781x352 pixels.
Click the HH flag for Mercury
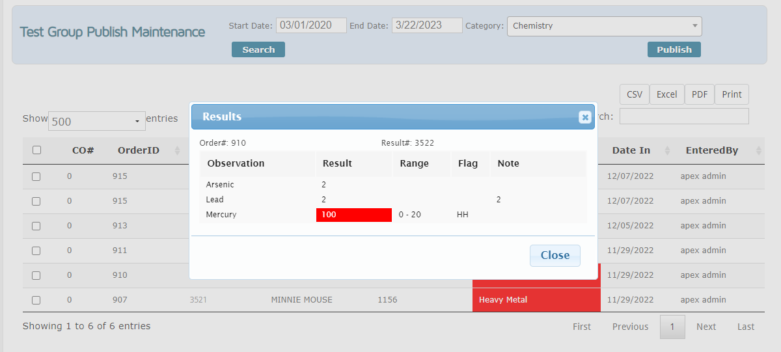(x=463, y=215)
